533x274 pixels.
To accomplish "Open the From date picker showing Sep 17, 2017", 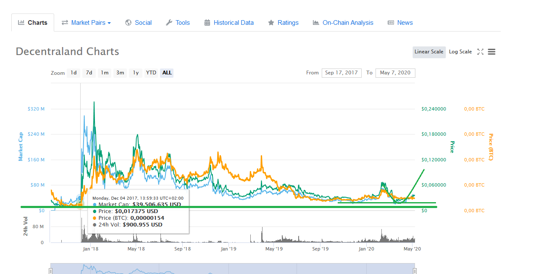I will pos(341,73).
